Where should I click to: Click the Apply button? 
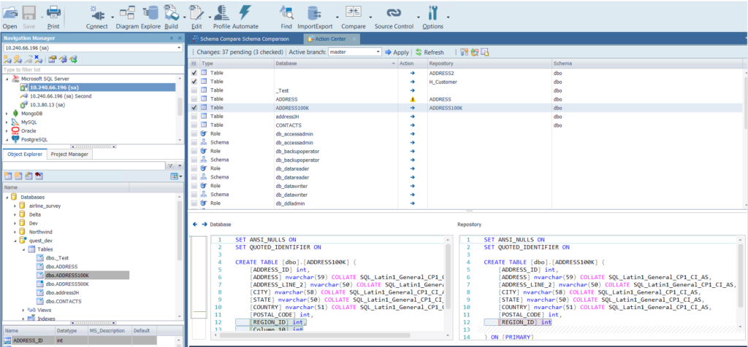tap(397, 52)
